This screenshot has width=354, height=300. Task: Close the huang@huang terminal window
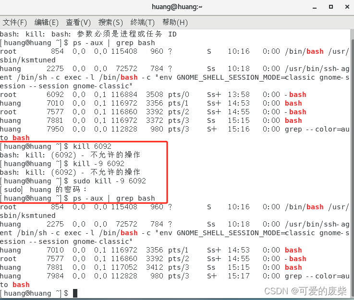point(347,7)
